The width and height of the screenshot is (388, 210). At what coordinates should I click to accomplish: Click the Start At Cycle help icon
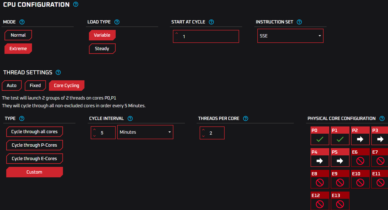pos(211,22)
